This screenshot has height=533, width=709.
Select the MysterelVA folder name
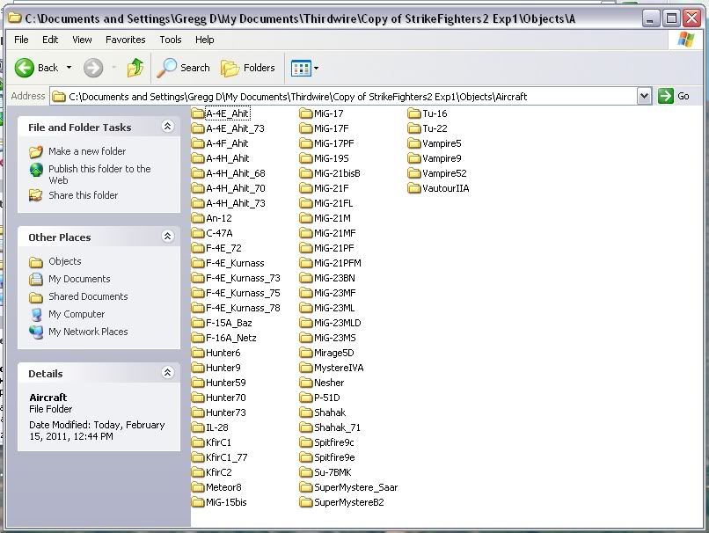click(339, 368)
